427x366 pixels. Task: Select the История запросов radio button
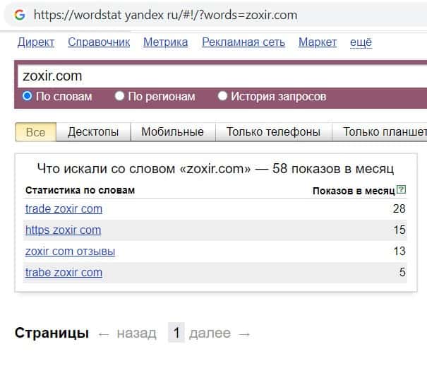point(222,96)
